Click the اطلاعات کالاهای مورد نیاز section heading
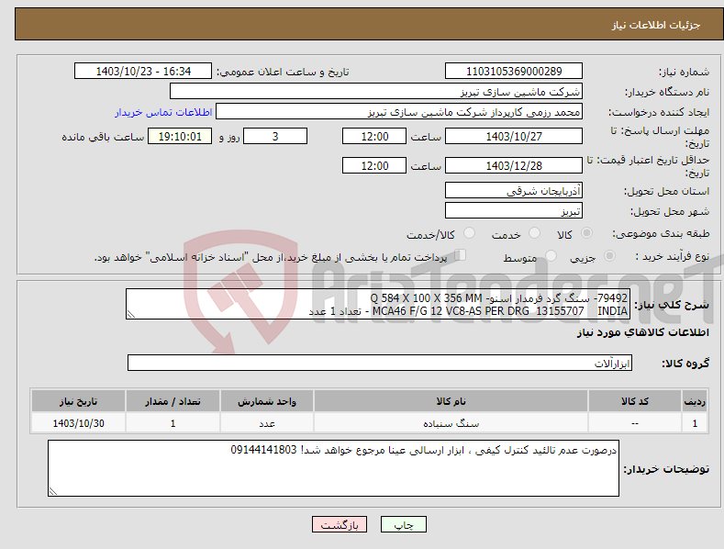Screen dimensions: 724x549 pos(642,332)
